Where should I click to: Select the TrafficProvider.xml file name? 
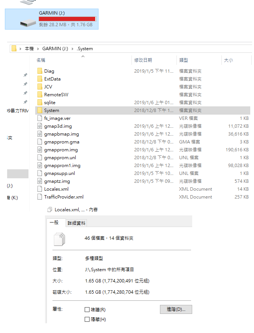[64, 197]
